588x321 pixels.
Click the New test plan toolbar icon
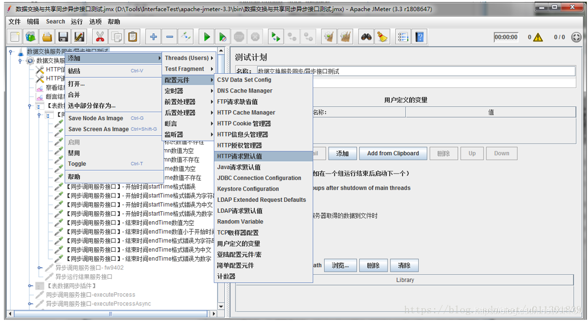[15, 37]
